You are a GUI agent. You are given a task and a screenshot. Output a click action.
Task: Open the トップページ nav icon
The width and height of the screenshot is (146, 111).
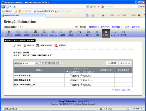[9, 33]
